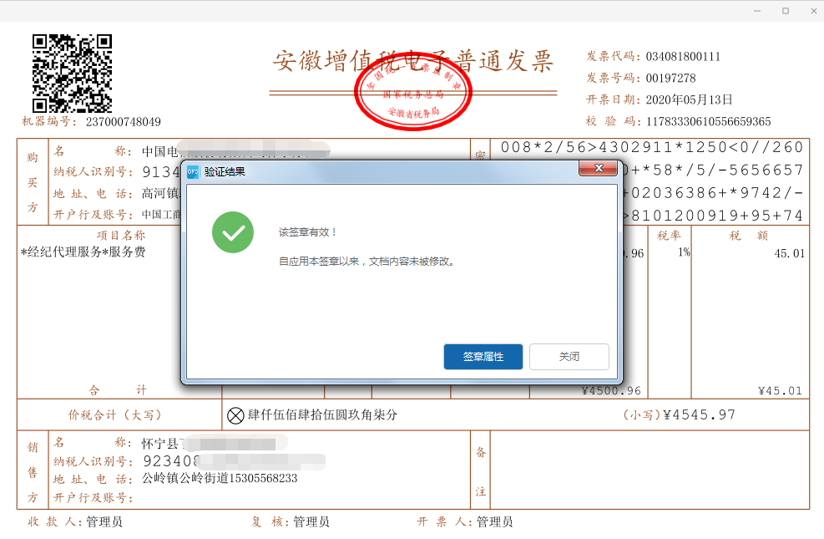Close the 验证结果 dialog with red X
This screenshot has width=824, height=539.
598,168
